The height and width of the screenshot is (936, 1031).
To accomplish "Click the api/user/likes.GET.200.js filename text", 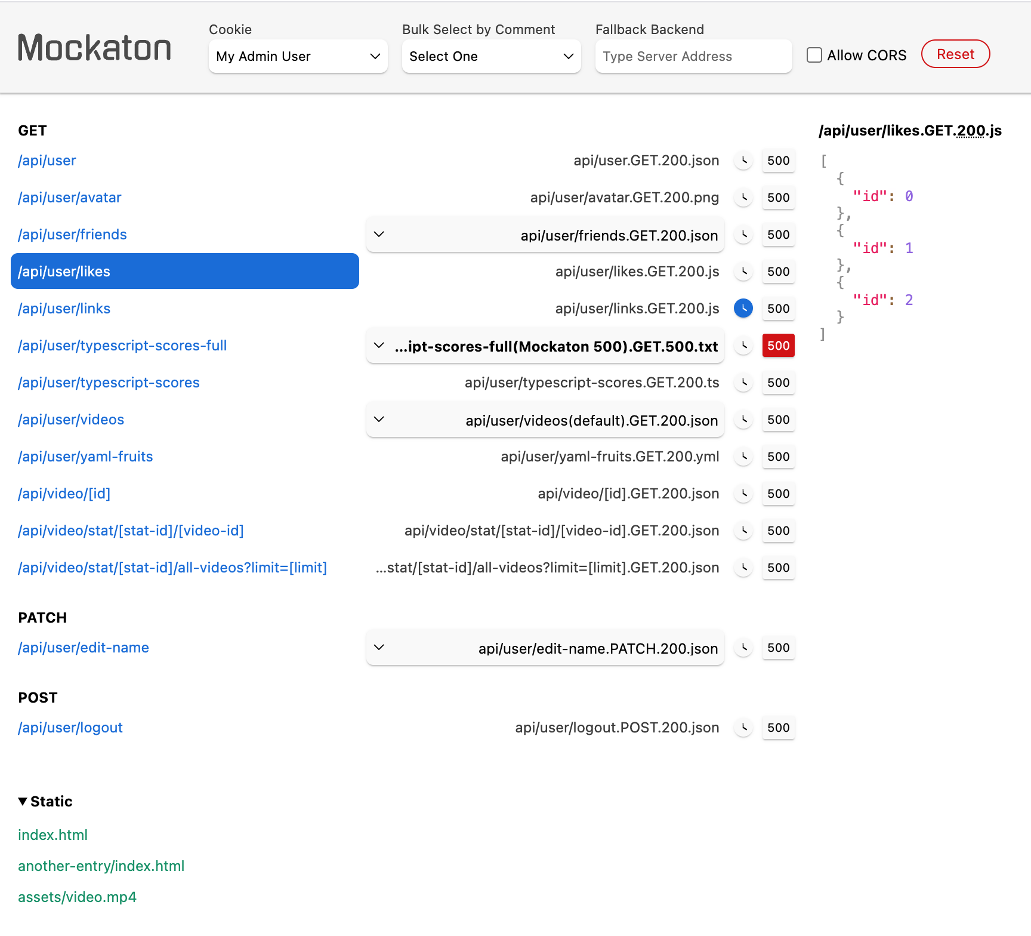I will (x=637, y=272).
